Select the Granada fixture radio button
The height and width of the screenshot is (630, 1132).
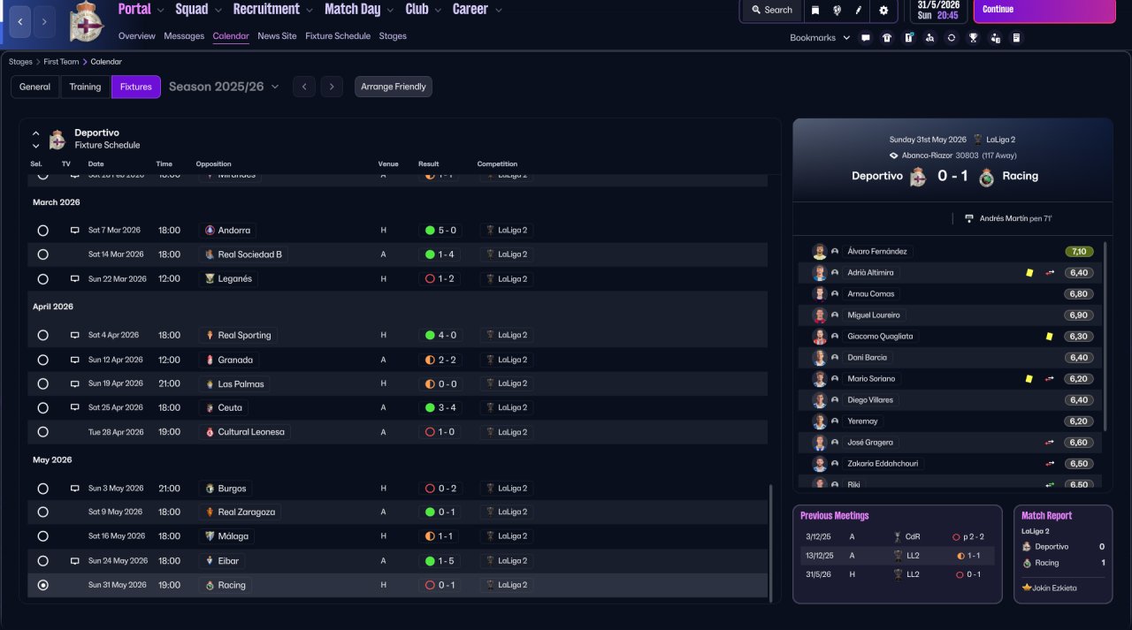coord(42,361)
